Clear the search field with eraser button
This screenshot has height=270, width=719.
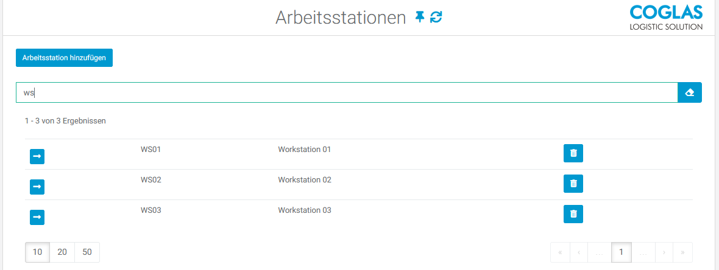click(690, 92)
